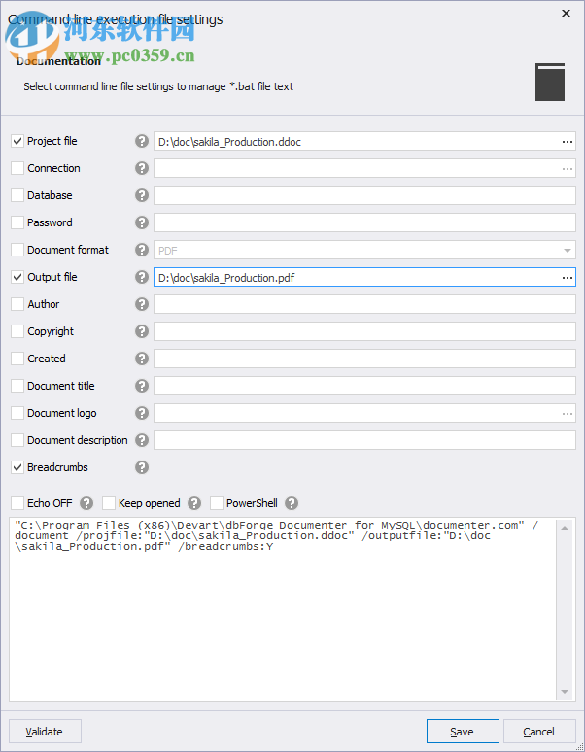Open help icon for Project file
The height and width of the screenshot is (752, 585).
142,141
